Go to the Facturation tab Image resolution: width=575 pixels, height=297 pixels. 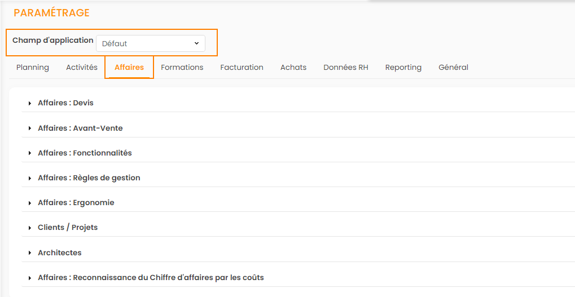242,67
